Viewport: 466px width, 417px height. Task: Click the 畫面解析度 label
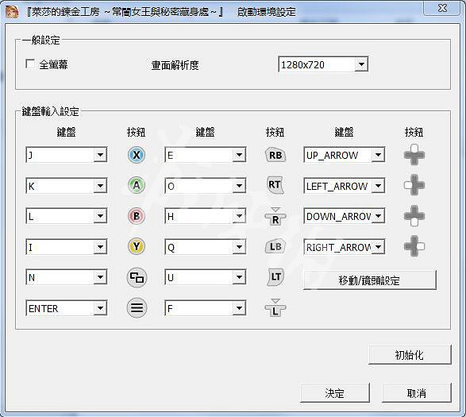coord(175,65)
